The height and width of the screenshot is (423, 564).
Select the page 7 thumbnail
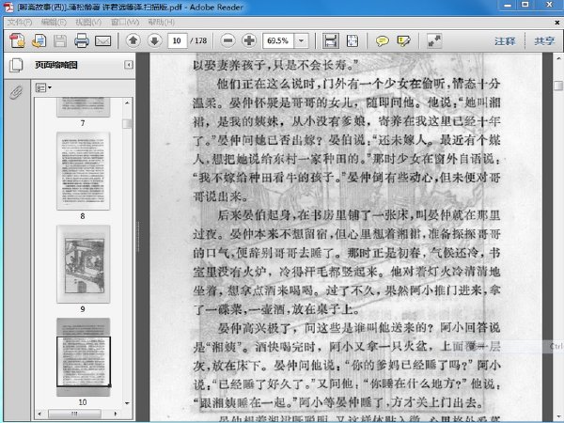click(83, 107)
